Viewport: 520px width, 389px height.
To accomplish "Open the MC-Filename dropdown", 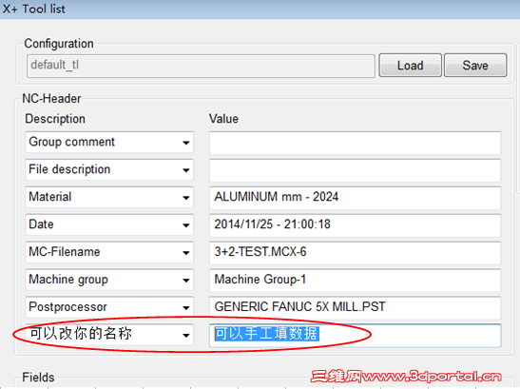I will point(109,252).
